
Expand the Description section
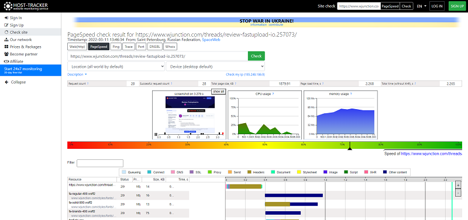pos(77,75)
